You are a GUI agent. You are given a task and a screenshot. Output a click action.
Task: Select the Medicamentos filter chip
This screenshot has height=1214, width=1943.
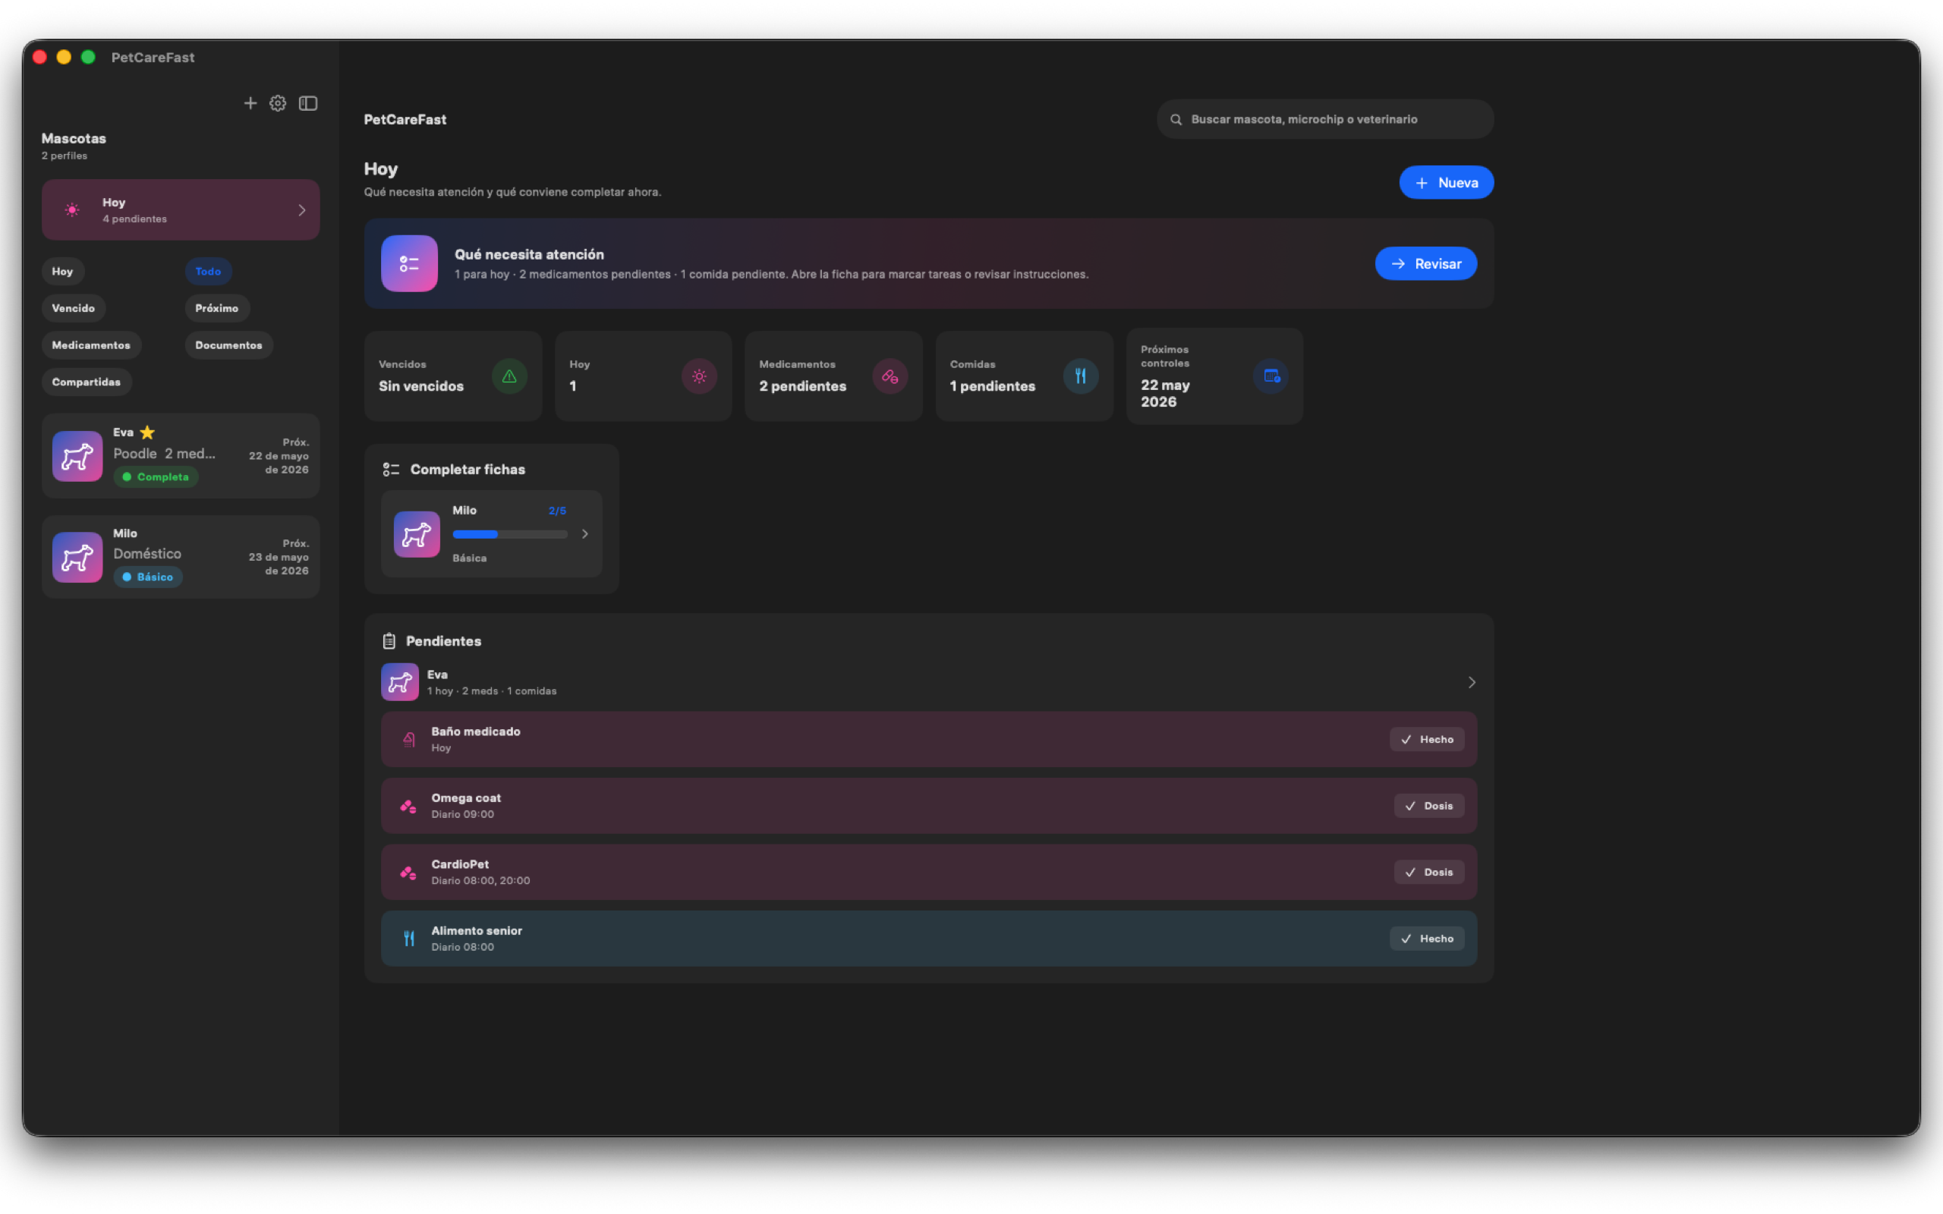92,345
